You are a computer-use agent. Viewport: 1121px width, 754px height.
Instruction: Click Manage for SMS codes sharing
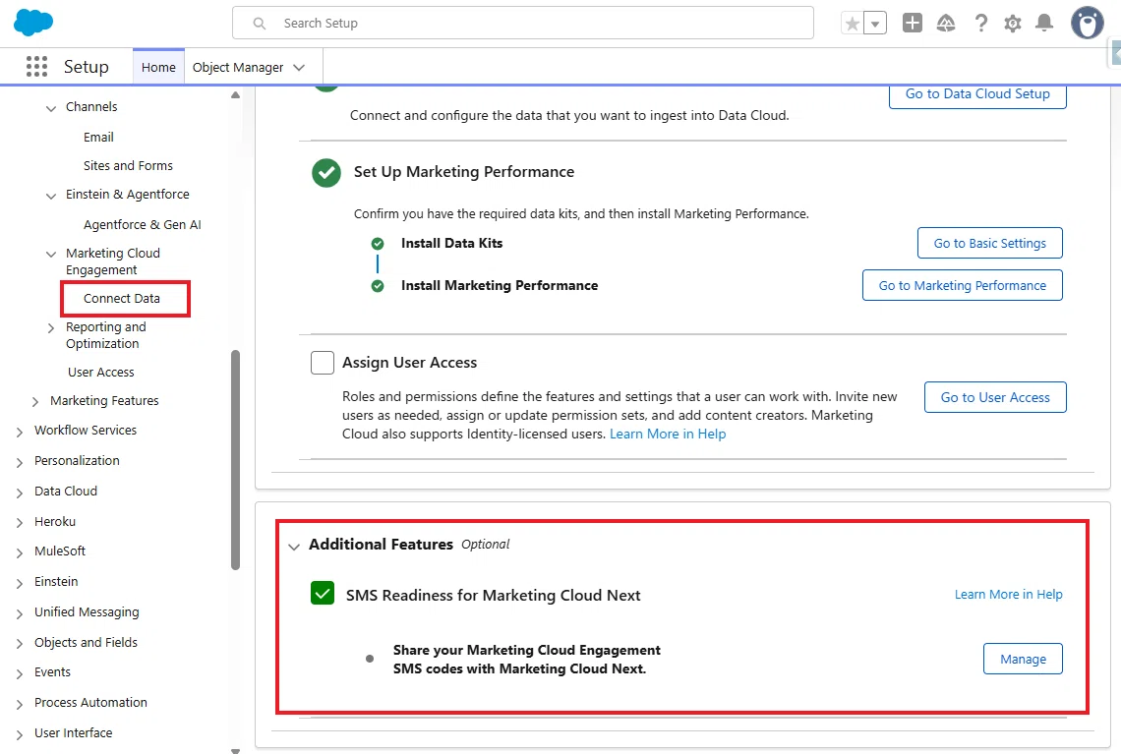1023,659
